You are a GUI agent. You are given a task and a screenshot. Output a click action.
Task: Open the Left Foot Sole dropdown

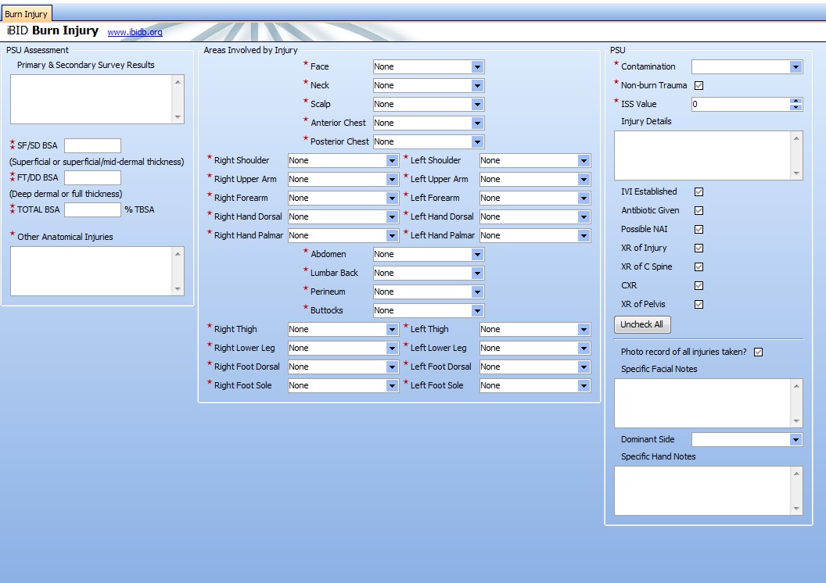584,386
